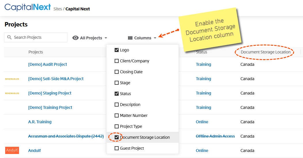Click the Projects page heading
This screenshot has height=158, width=303.
tap(16, 24)
